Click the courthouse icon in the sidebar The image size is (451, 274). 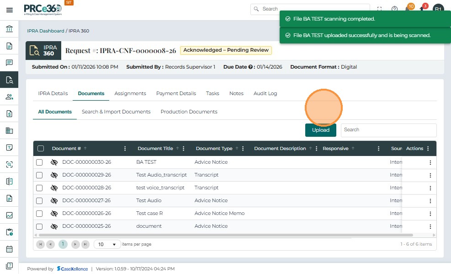(9, 29)
